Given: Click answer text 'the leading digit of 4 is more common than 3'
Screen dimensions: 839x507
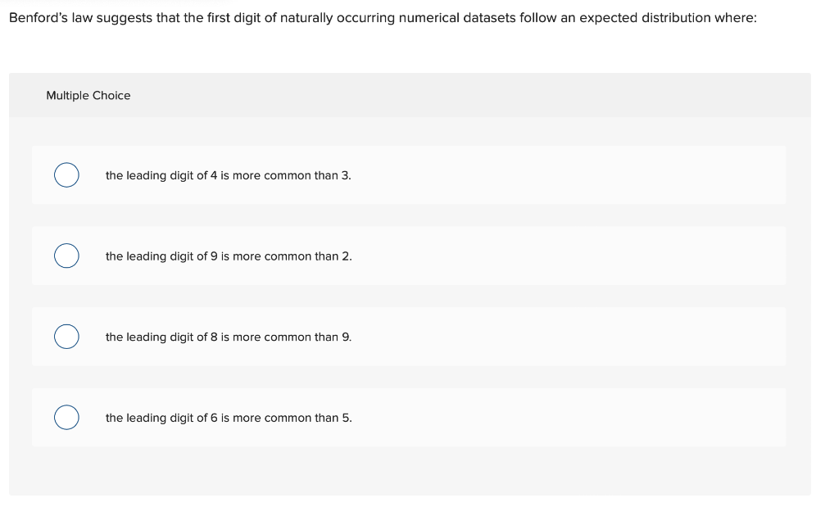Looking at the screenshot, I should click(228, 174).
